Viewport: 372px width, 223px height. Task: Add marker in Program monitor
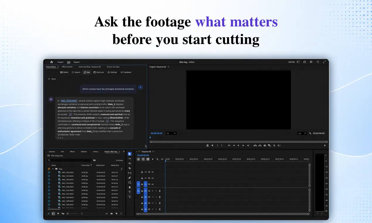212,145
